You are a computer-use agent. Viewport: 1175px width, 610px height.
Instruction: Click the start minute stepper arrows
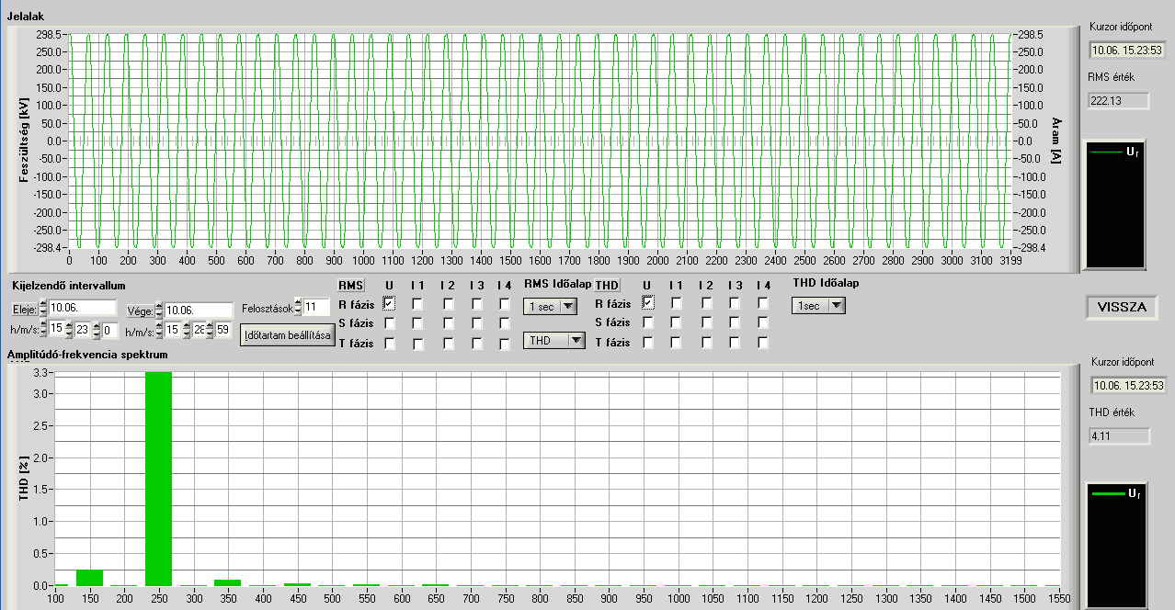coord(69,330)
